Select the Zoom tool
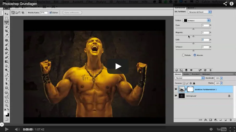 tap(7, 105)
